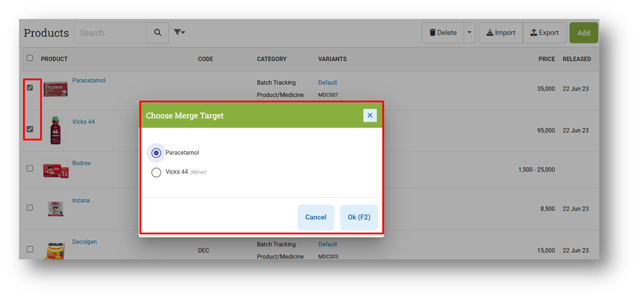This screenshot has height=298, width=638.
Task: Check the Inzana row checkbox
Action: point(30,207)
